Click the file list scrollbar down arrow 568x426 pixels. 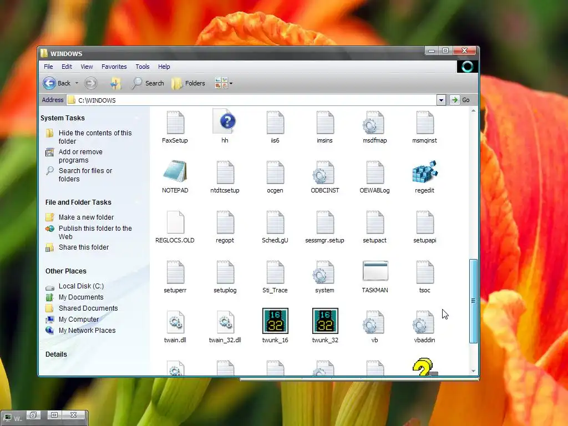coord(473,371)
